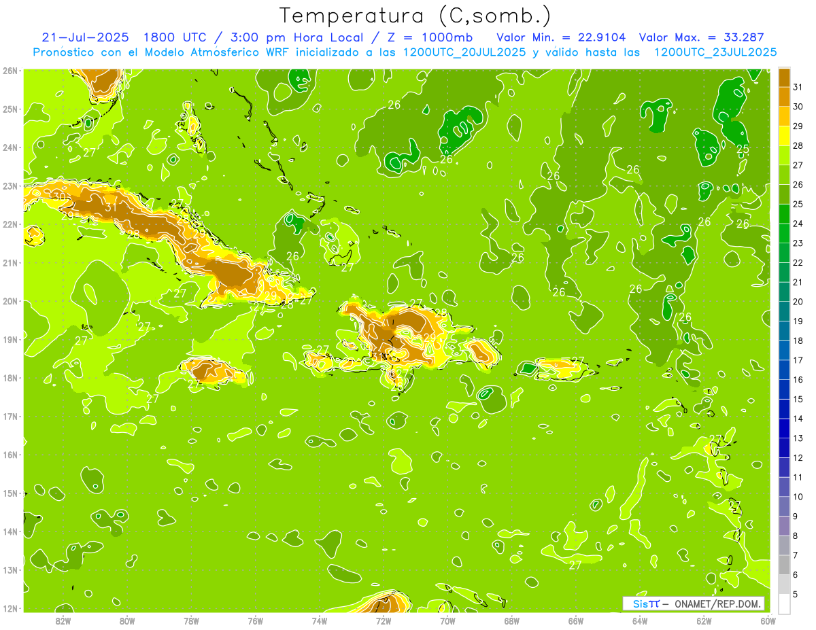Click the date '21-Jul-2025' in the header

pyautogui.click(x=85, y=37)
